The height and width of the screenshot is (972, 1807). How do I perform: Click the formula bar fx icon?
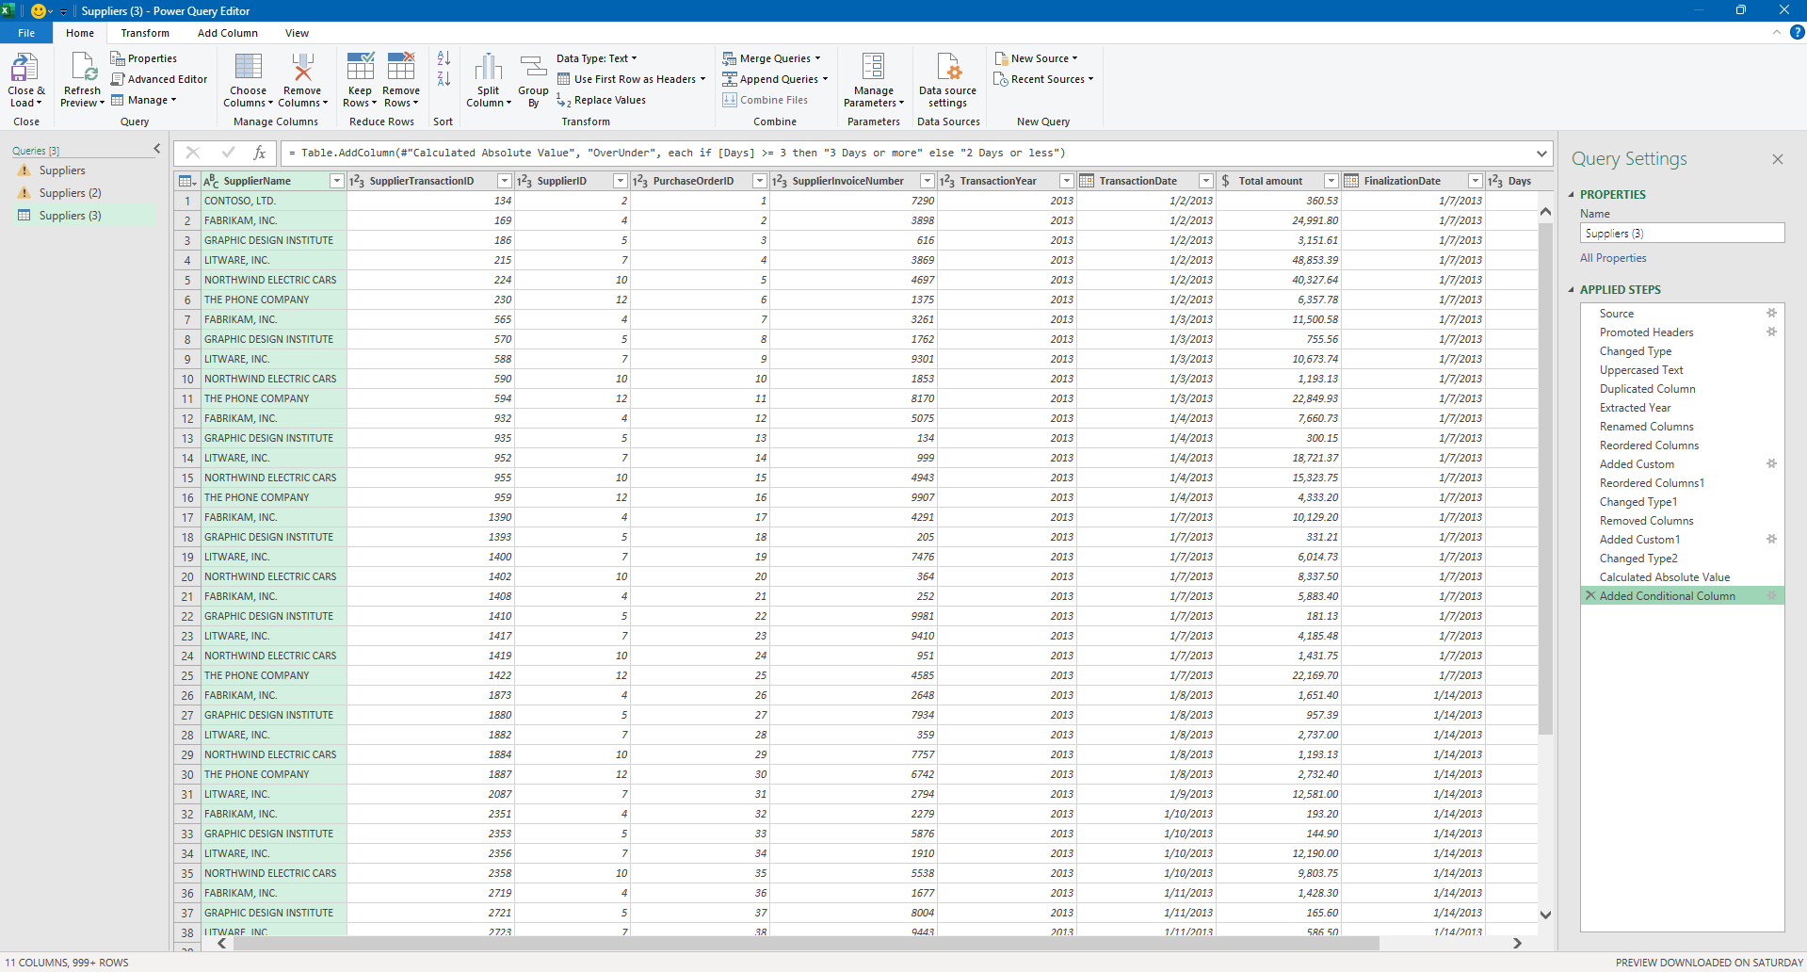tap(260, 153)
